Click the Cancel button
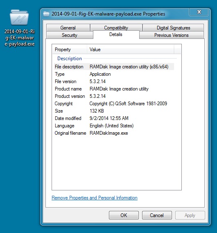217x233 pixels. pyautogui.click(x=157, y=215)
